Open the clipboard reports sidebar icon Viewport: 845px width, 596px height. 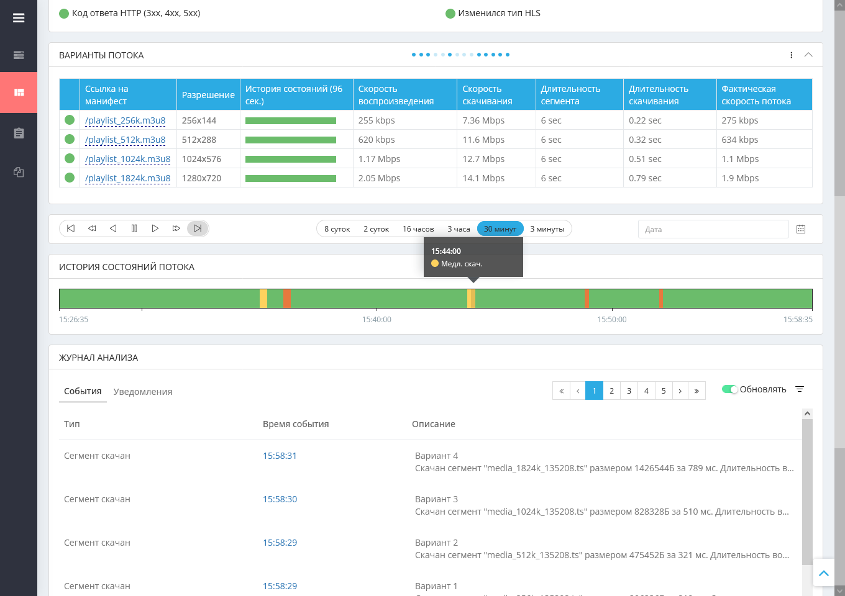pyautogui.click(x=19, y=133)
